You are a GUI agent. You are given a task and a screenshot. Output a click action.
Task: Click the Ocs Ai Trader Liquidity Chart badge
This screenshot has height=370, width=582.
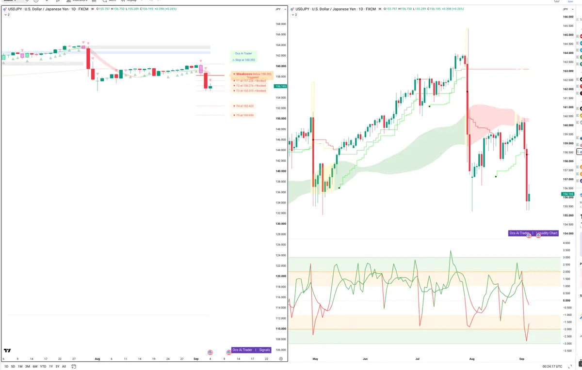point(533,233)
